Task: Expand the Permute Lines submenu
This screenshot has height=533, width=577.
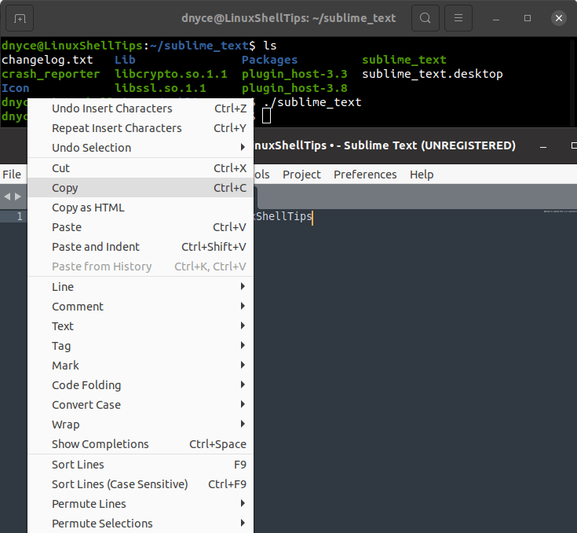Action: click(x=141, y=503)
